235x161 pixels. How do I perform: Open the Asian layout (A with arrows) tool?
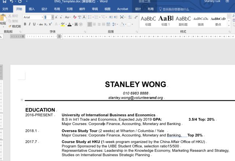(122, 17)
